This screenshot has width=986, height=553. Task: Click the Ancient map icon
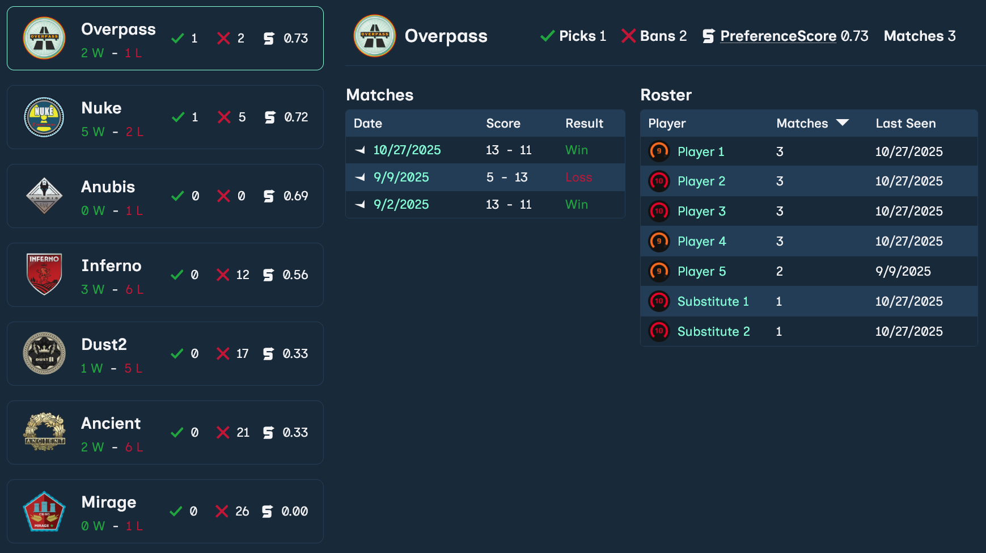pyautogui.click(x=44, y=432)
